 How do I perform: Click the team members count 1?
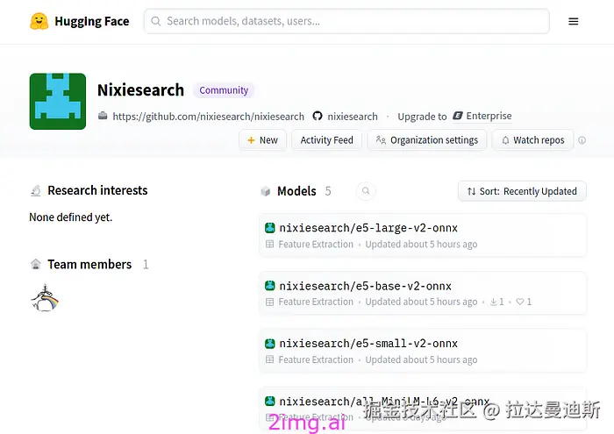146,265
